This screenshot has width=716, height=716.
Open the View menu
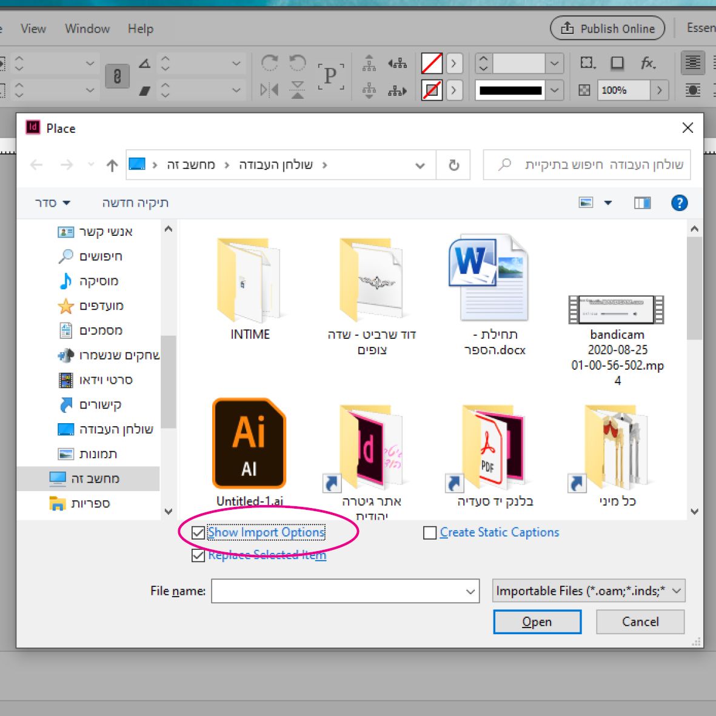[33, 28]
